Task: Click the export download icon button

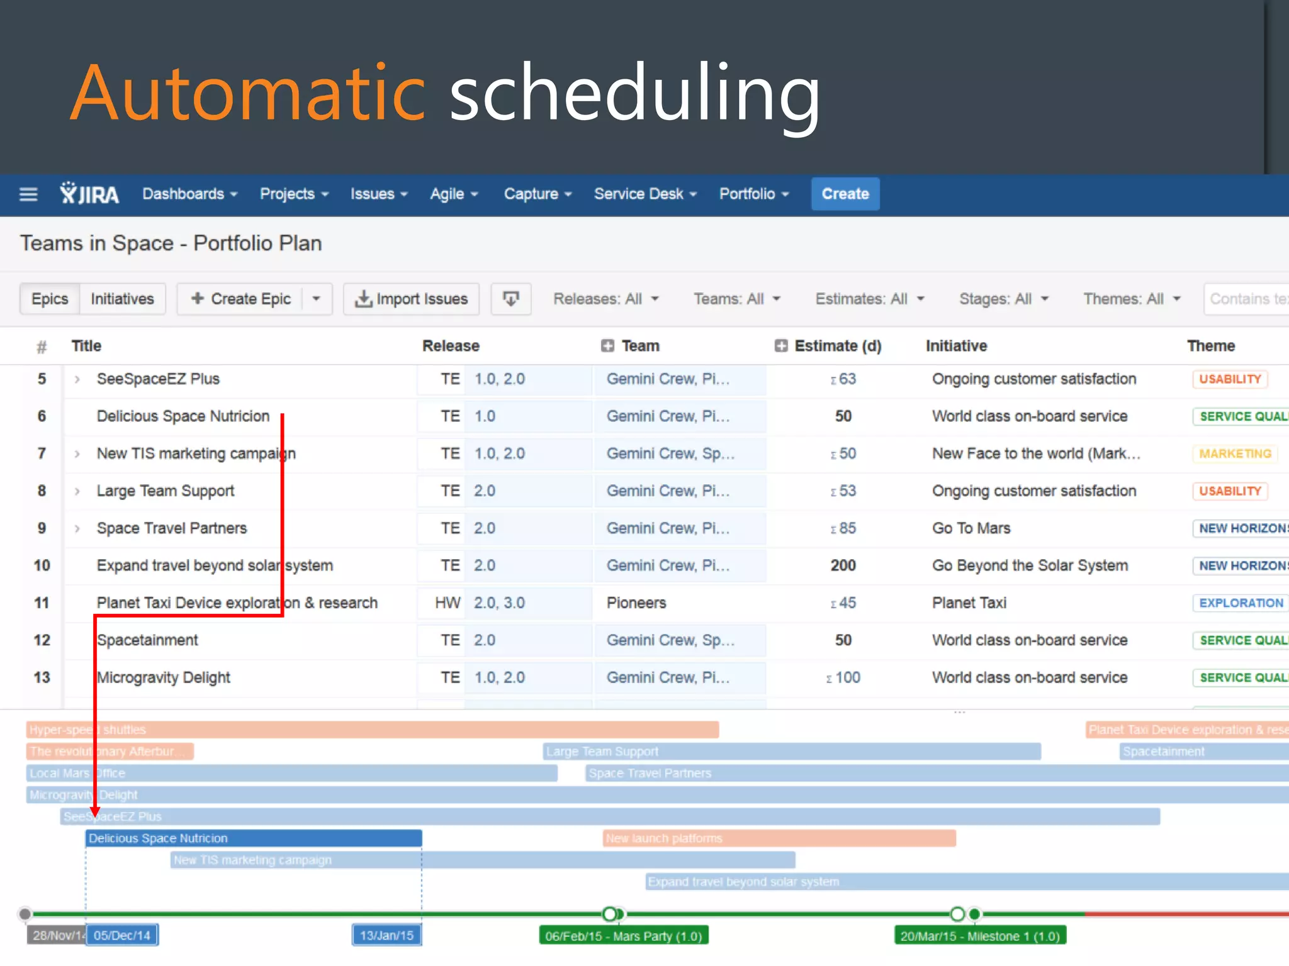Action: point(511,299)
